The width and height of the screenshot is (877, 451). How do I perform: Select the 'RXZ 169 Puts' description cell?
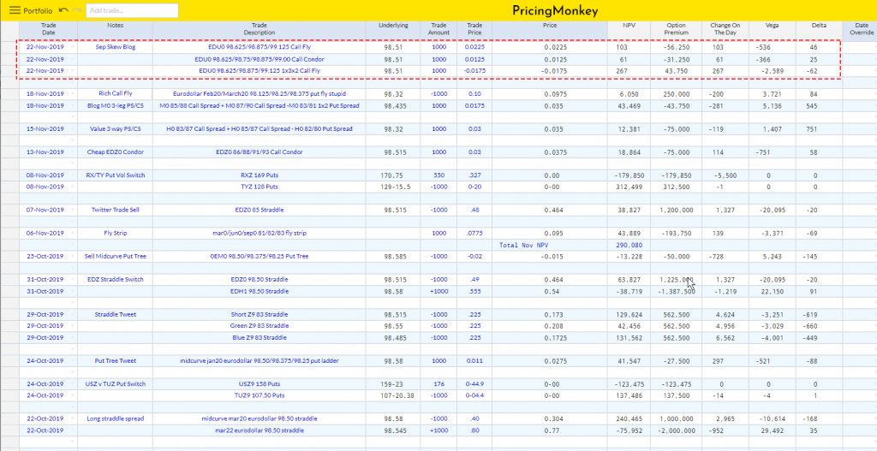point(259,175)
